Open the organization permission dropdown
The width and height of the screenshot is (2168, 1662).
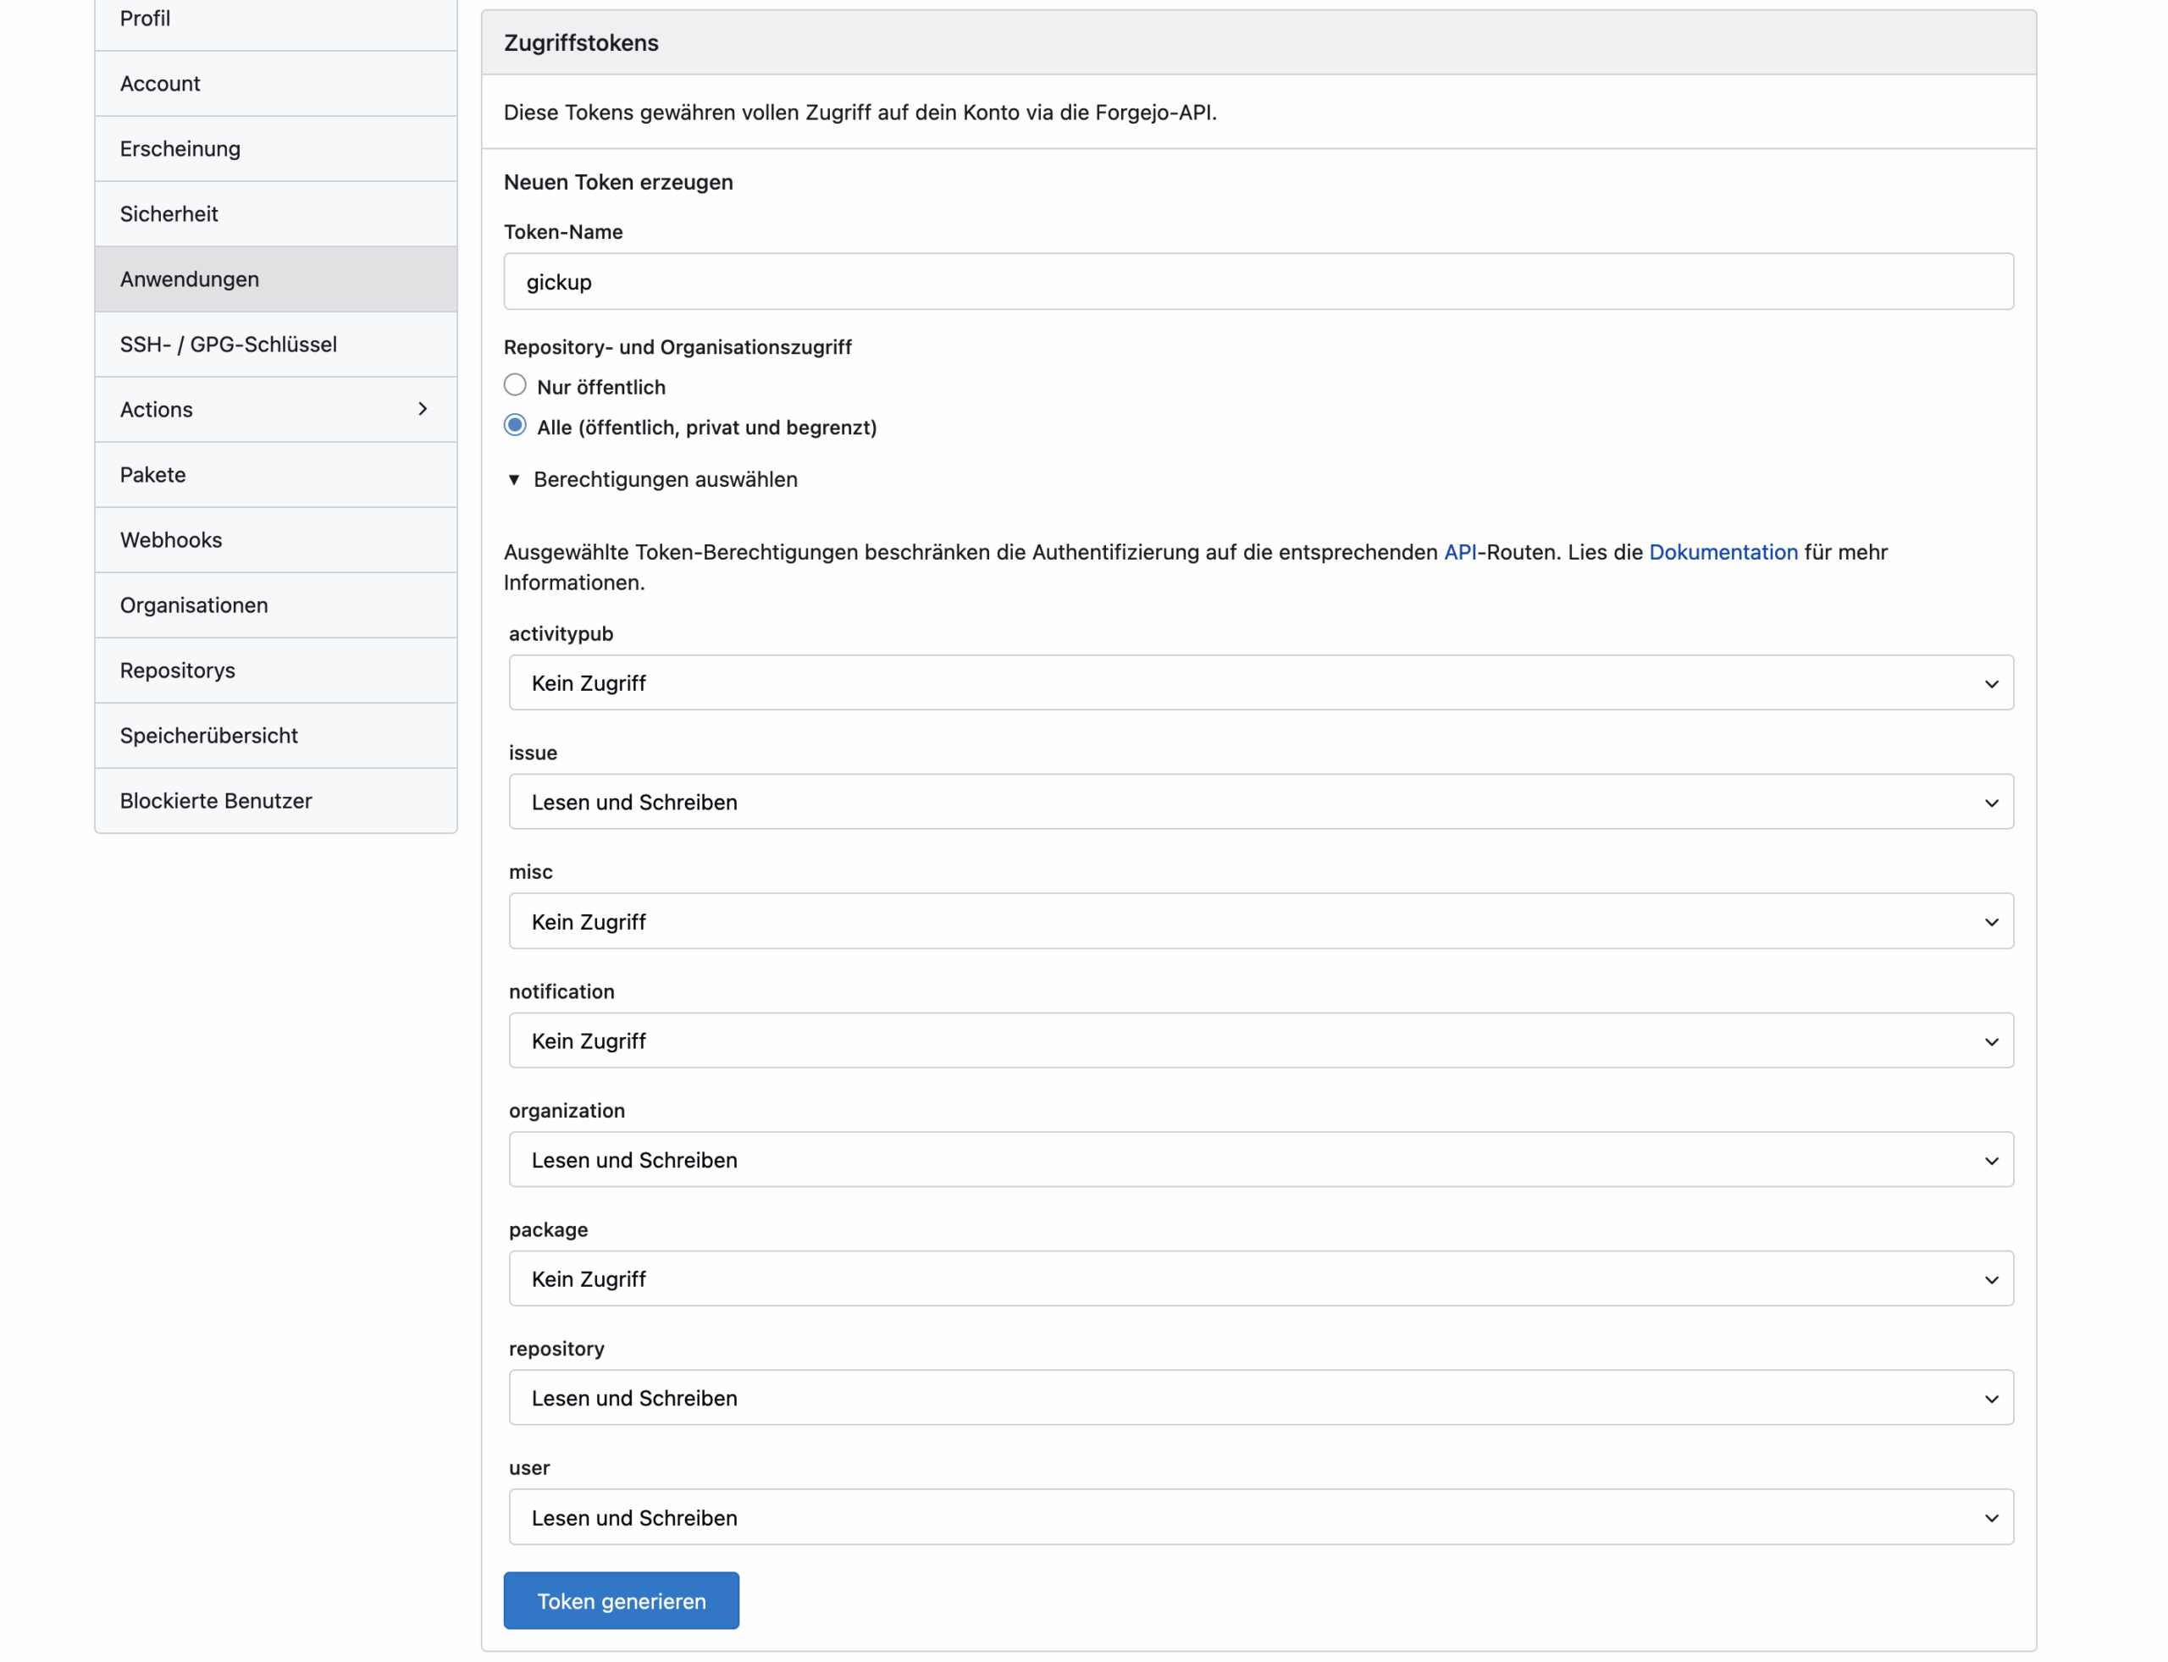1259,1159
